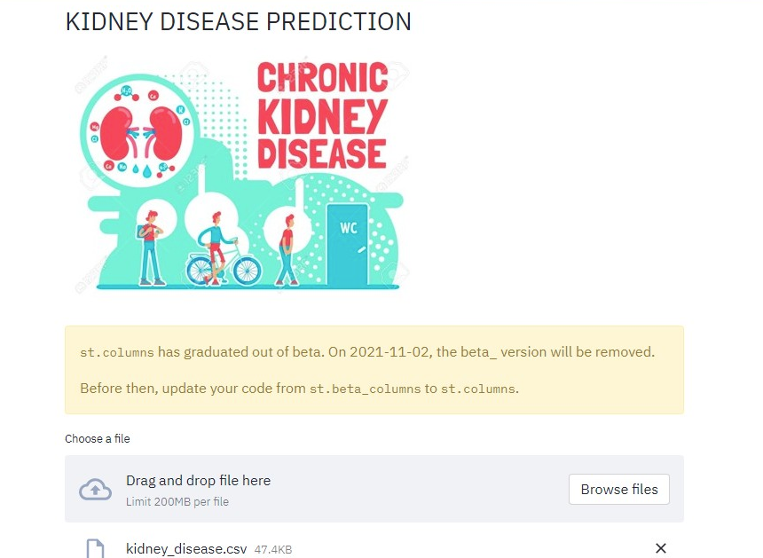Click the Drag and drop file here area
The width and height of the screenshot is (763, 558).
tap(198, 481)
